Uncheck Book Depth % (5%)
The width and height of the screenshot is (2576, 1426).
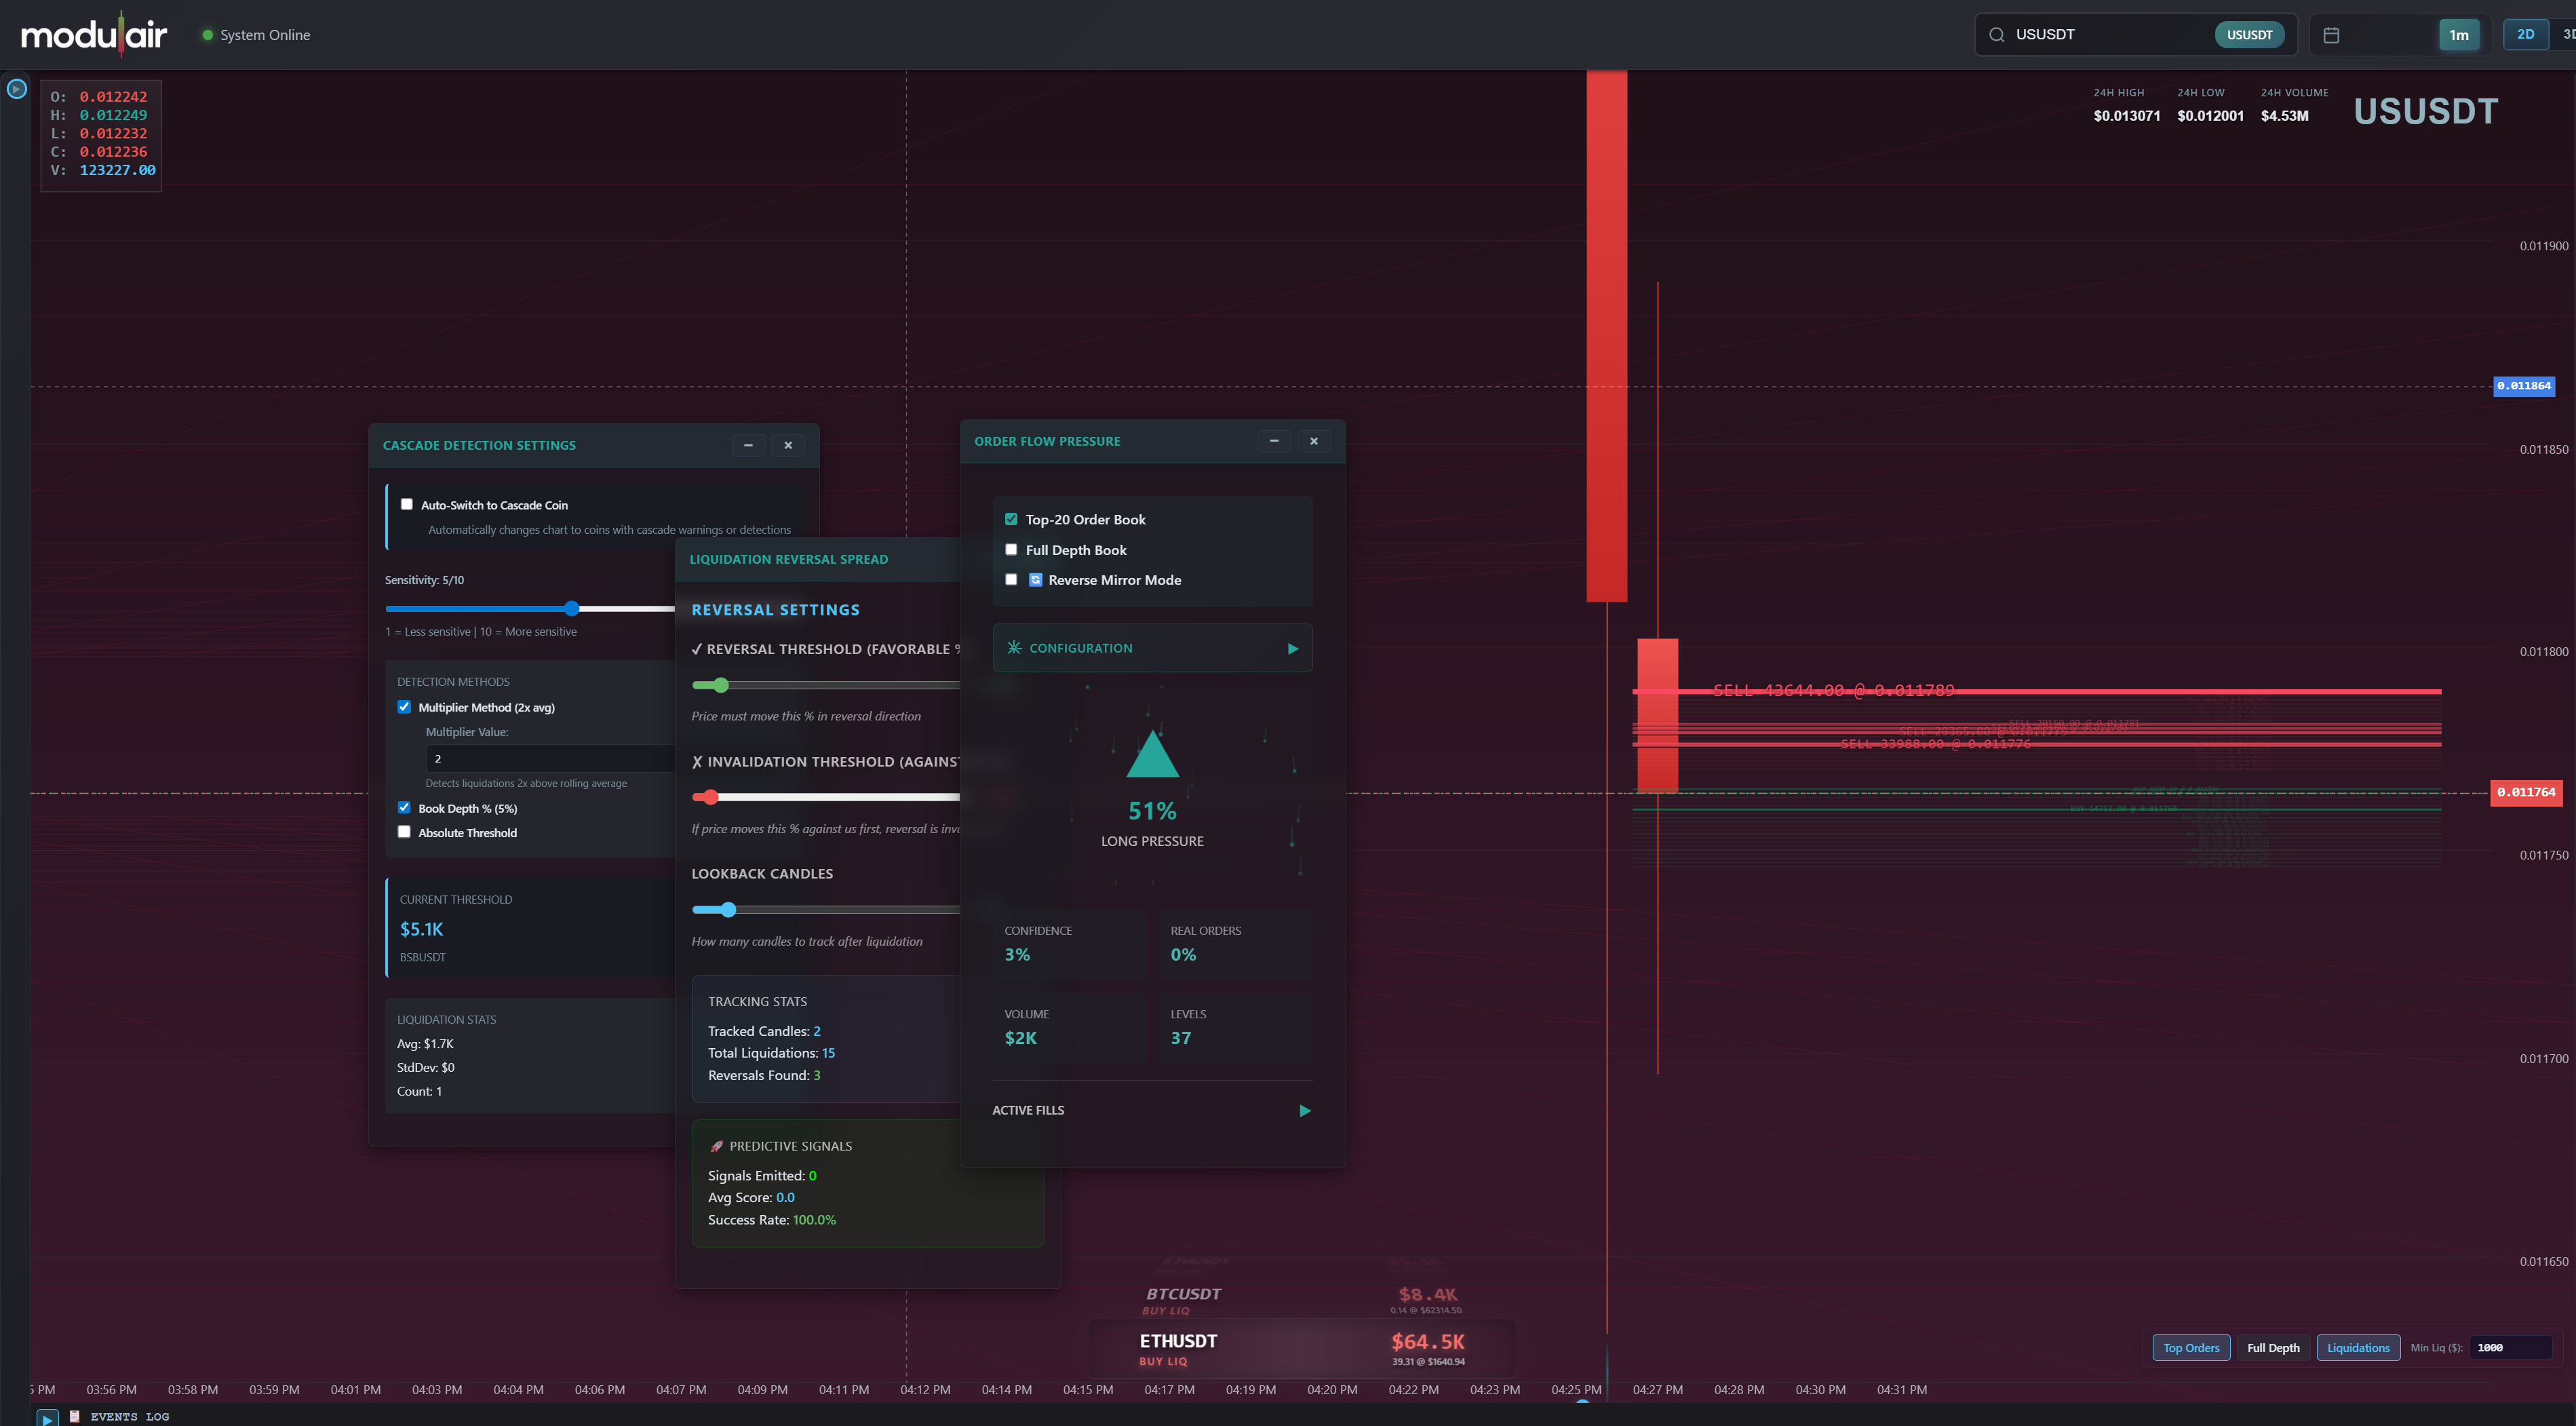[404, 808]
